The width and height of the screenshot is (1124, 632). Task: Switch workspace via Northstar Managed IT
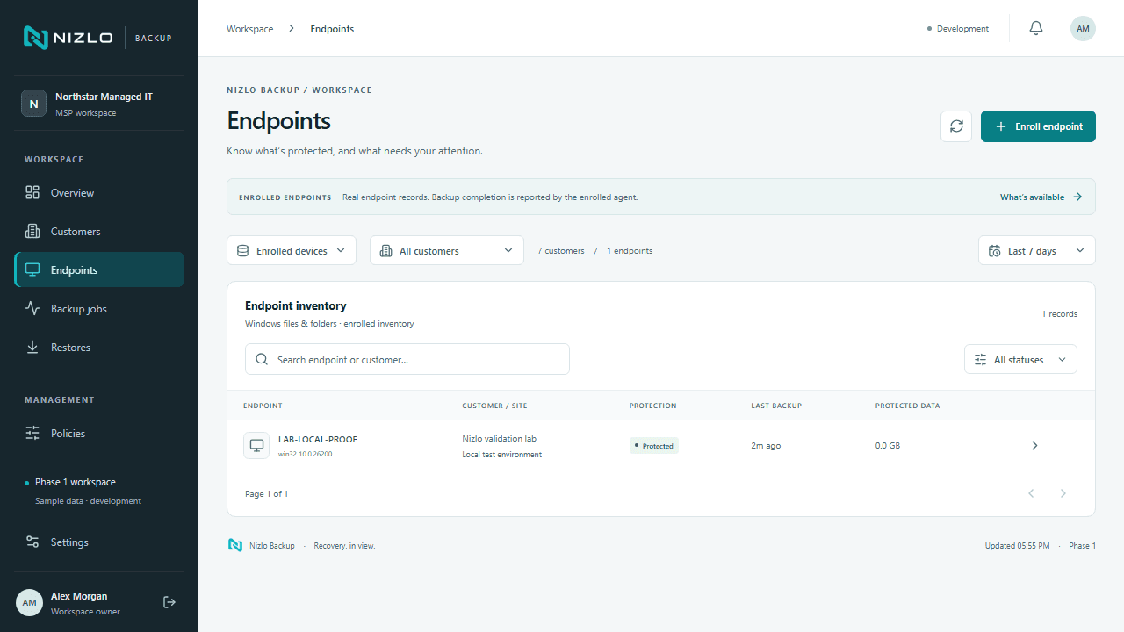click(x=99, y=104)
